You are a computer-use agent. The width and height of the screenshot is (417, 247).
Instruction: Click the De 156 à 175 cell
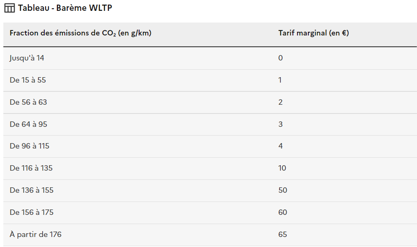point(32,212)
